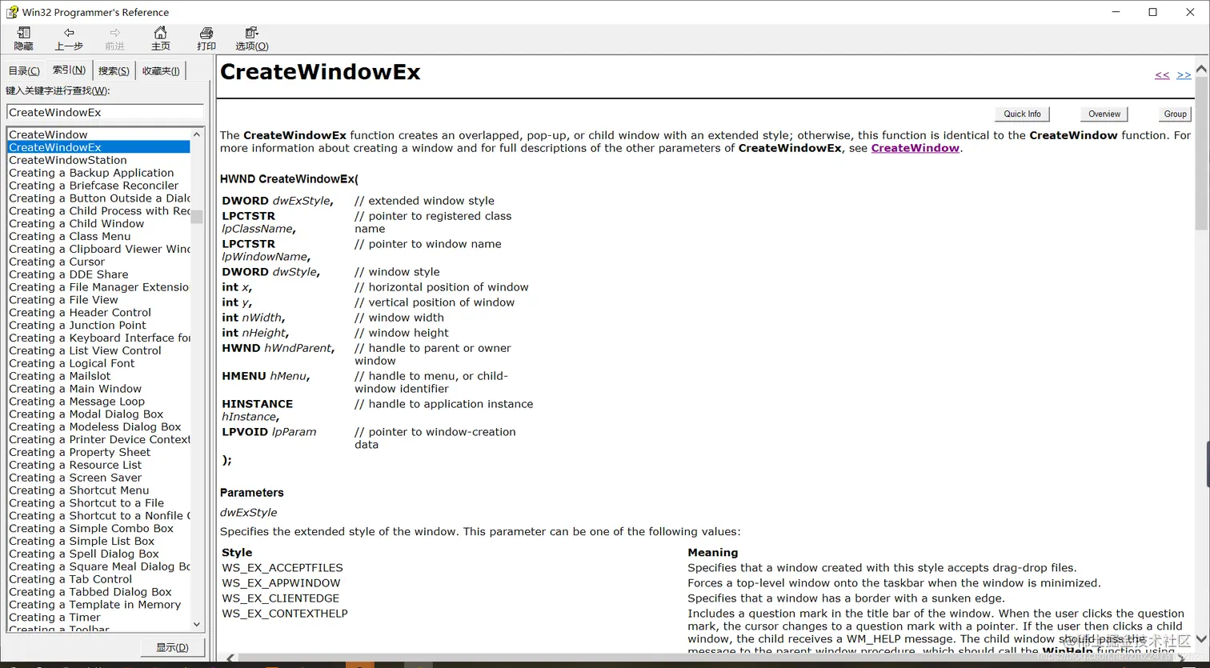Click the 显示(D) display button
Image resolution: width=1210 pixels, height=668 pixels.
point(172,647)
